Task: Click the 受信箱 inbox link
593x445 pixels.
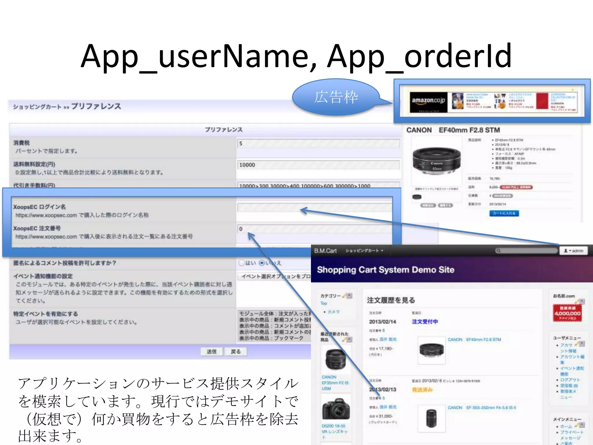Action: click(569, 386)
